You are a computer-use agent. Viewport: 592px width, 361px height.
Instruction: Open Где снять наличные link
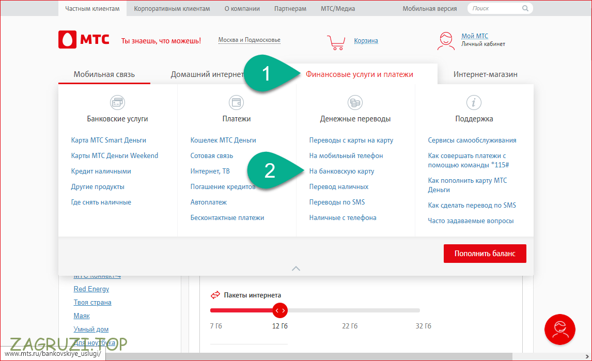[x=101, y=202]
